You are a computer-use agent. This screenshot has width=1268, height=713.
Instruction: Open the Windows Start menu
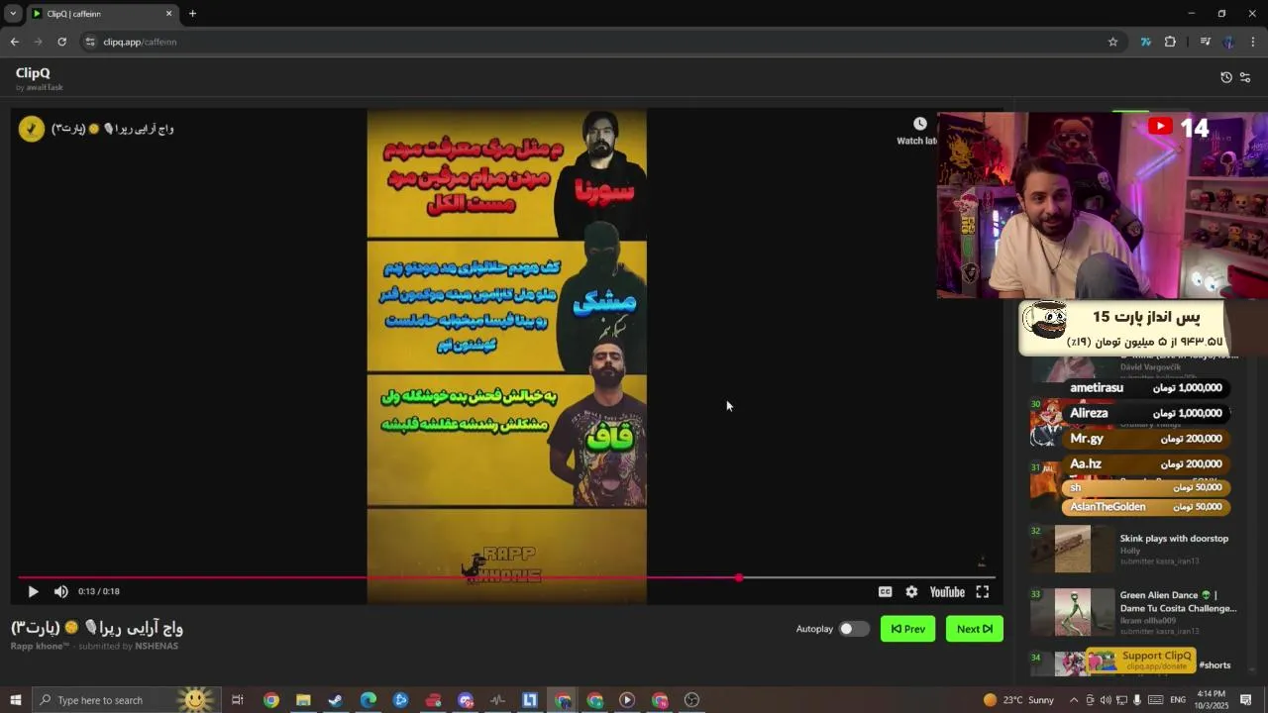[x=15, y=700]
